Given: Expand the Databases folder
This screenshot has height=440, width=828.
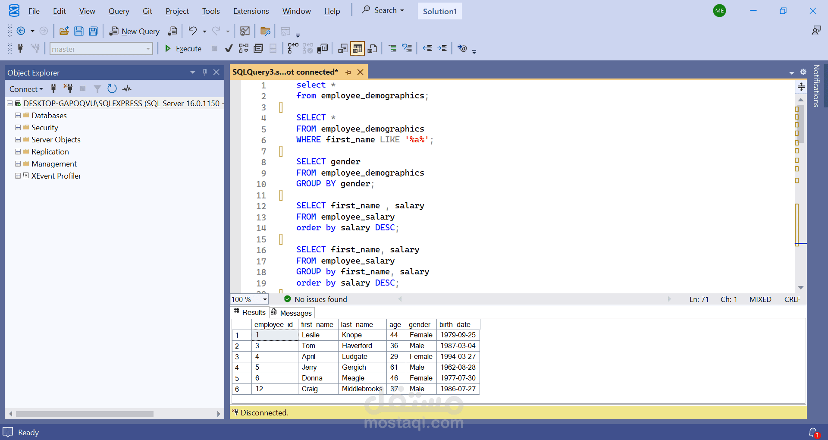Looking at the screenshot, I should (x=18, y=116).
